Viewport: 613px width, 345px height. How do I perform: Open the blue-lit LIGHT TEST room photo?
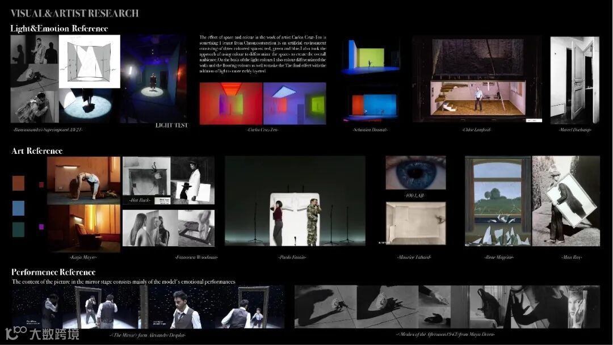coord(155,79)
